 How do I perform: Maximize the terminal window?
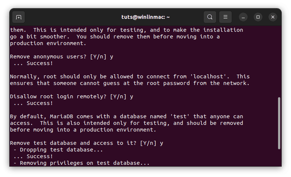coord(258,17)
